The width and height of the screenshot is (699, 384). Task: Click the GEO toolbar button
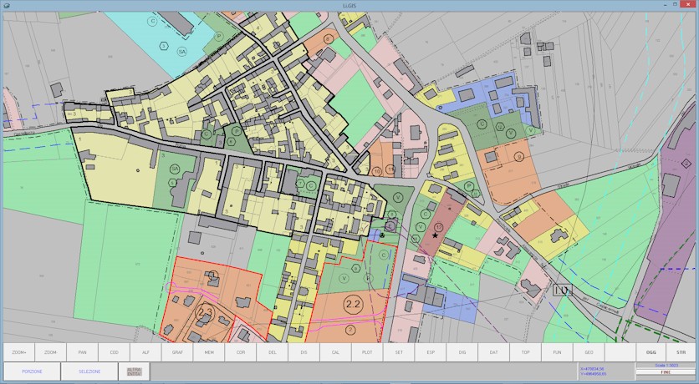pos(589,352)
